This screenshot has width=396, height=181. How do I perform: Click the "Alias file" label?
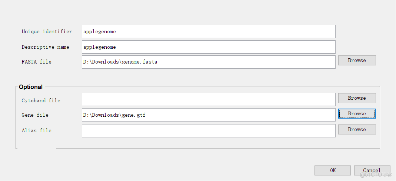click(x=36, y=130)
